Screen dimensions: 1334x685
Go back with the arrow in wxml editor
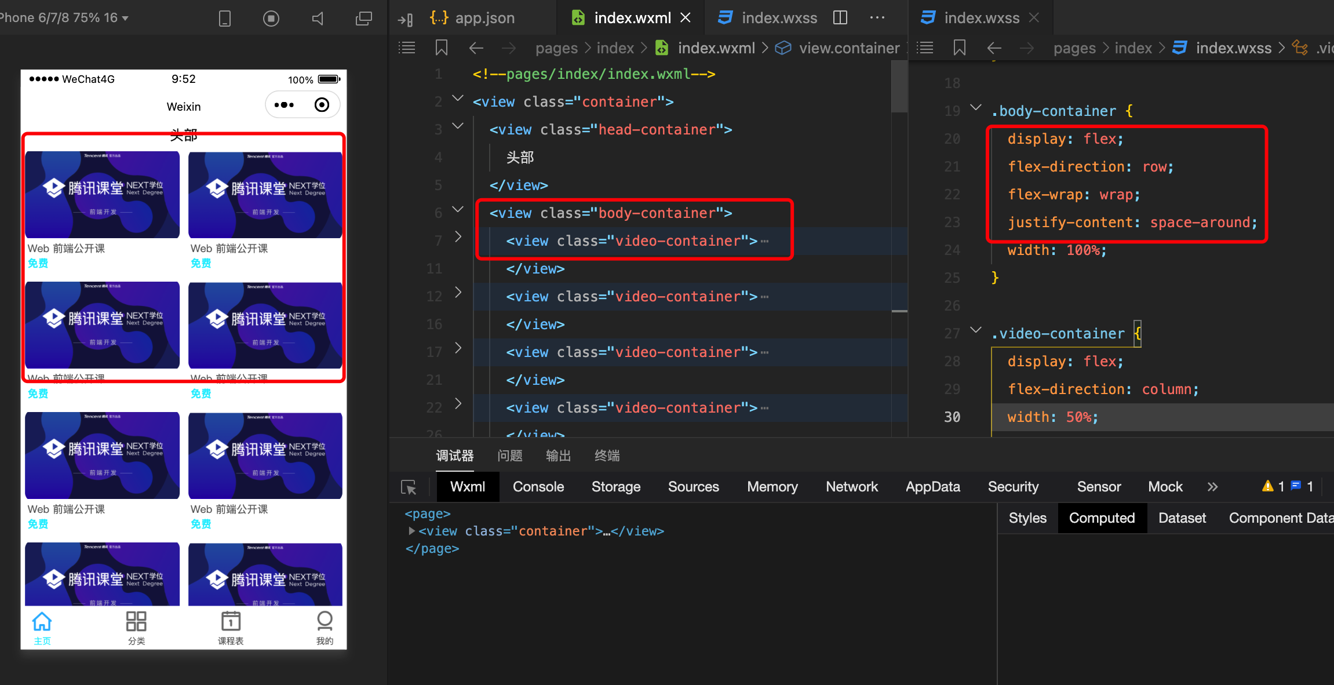tap(476, 48)
